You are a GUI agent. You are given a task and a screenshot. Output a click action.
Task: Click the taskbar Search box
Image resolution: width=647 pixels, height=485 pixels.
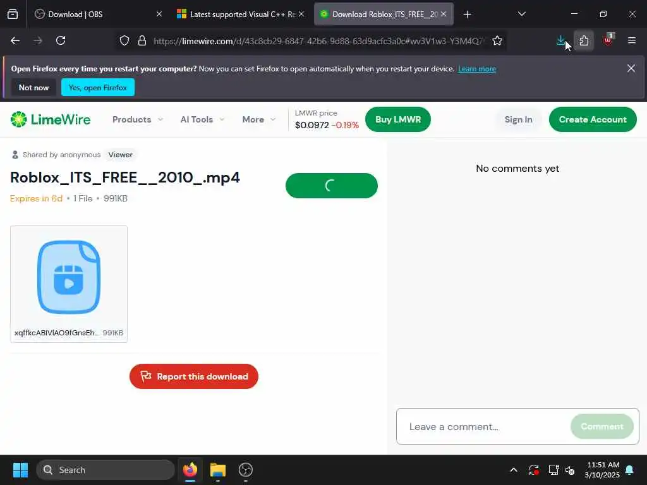click(106, 470)
